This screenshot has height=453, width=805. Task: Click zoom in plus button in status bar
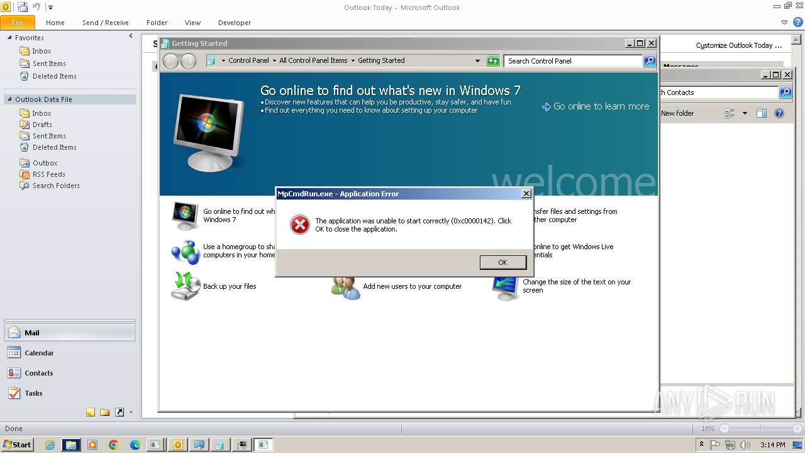tap(797, 428)
